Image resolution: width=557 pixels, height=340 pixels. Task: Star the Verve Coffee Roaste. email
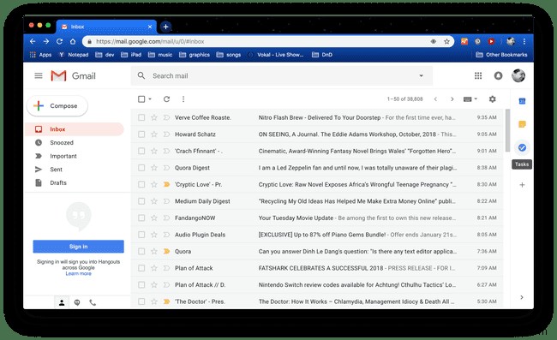(153, 117)
